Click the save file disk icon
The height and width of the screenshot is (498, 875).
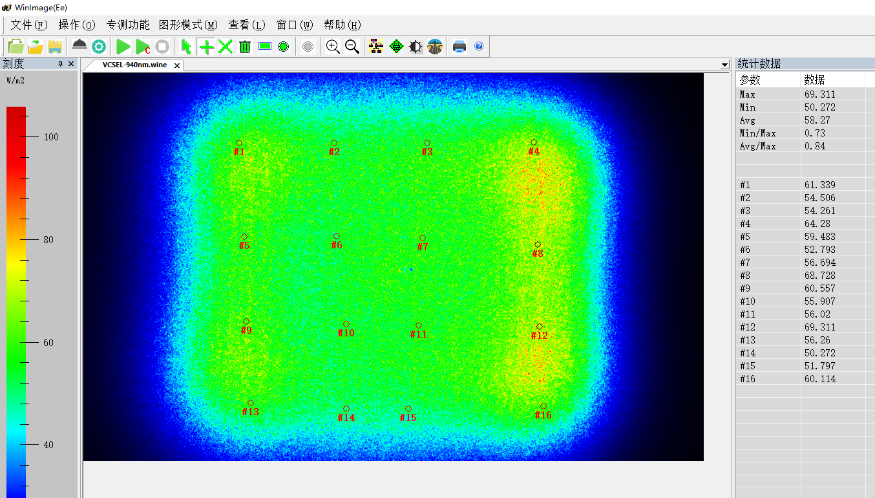55,47
